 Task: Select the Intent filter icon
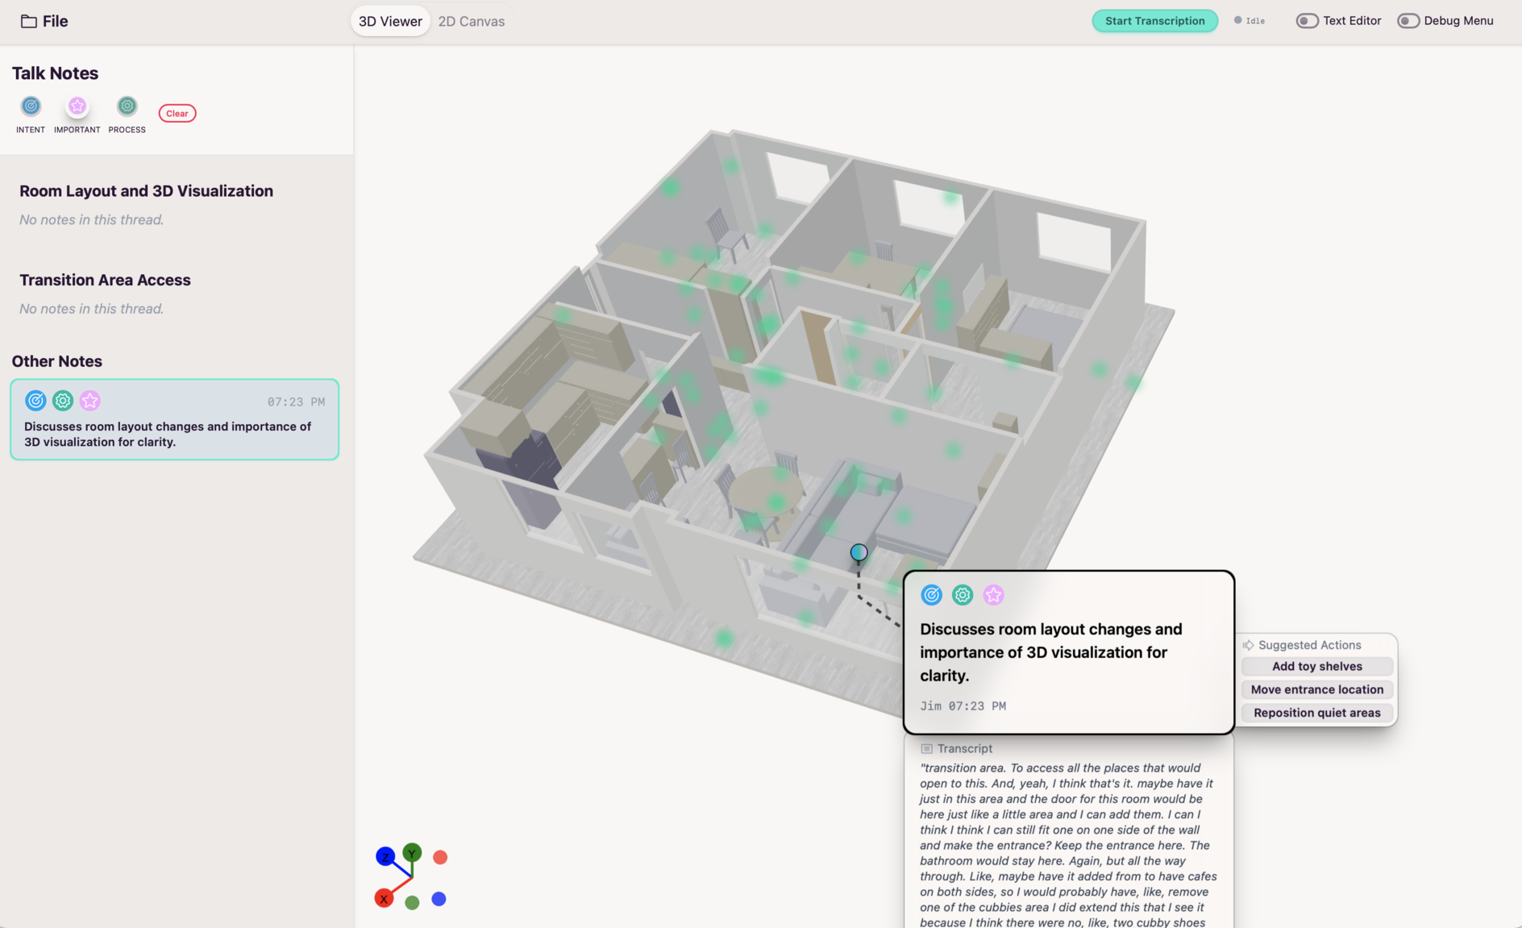point(31,106)
